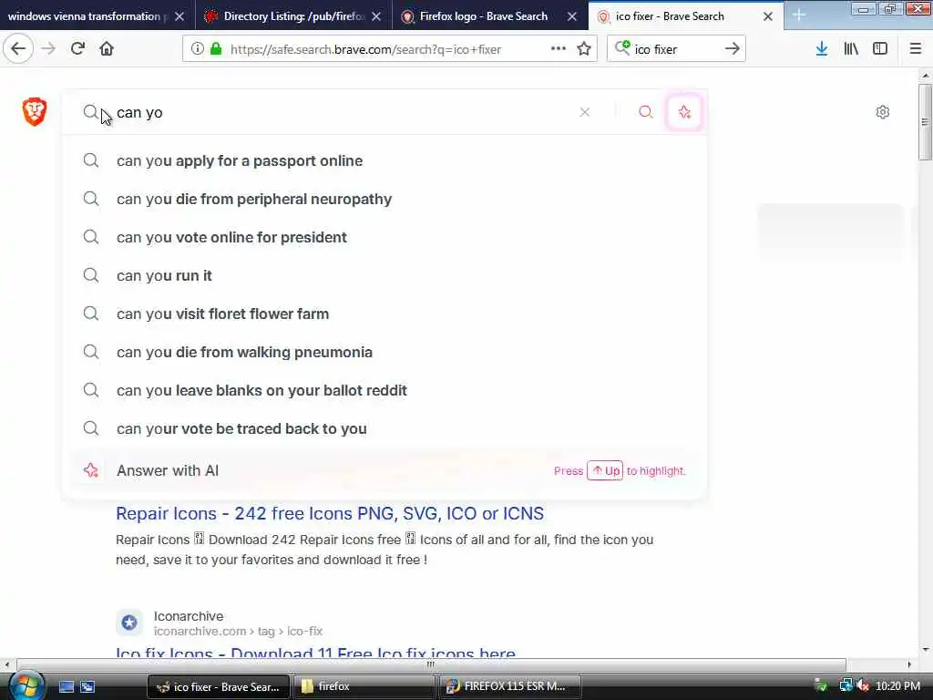This screenshot has height=700, width=933.
Task: Show site information icon in address bar
Action: click(197, 49)
